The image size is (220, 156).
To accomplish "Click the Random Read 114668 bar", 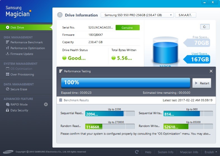I will tap(110, 126).
